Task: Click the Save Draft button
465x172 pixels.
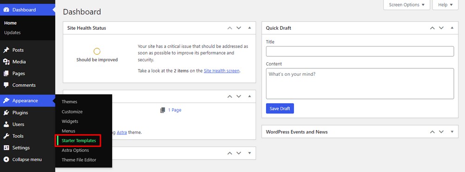Action: tap(279, 108)
